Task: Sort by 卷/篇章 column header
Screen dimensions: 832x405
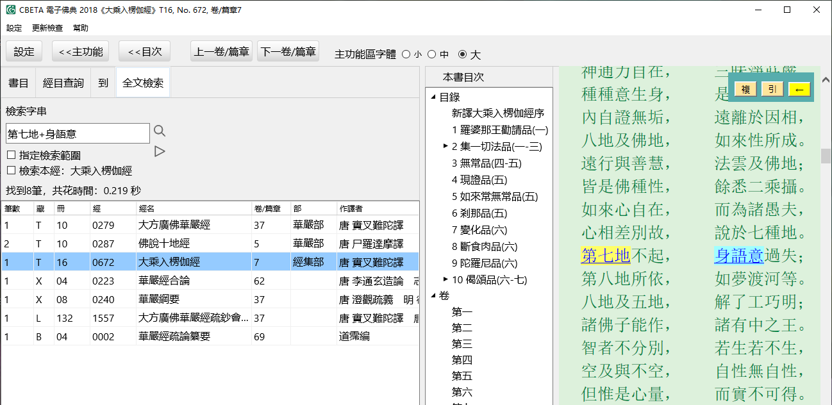Action: click(271, 208)
